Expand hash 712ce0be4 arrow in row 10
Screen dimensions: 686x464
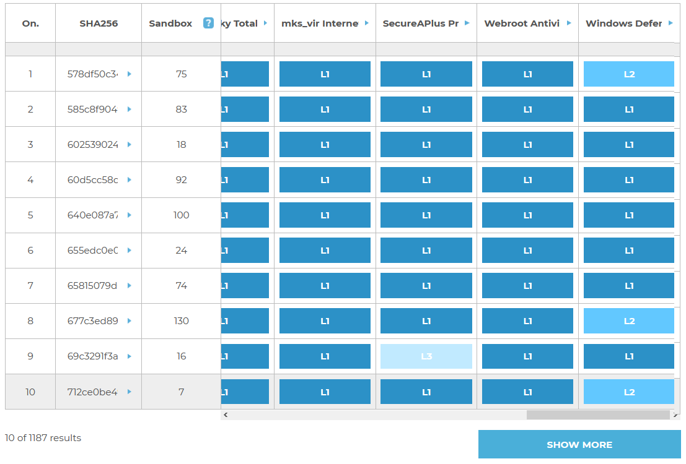click(130, 392)
